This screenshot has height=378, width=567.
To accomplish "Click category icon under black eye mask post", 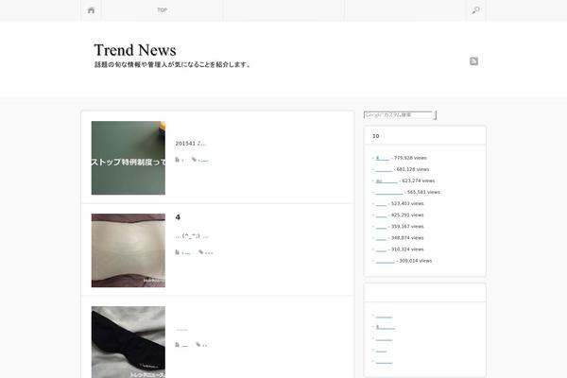I will [x=178, y=345].
